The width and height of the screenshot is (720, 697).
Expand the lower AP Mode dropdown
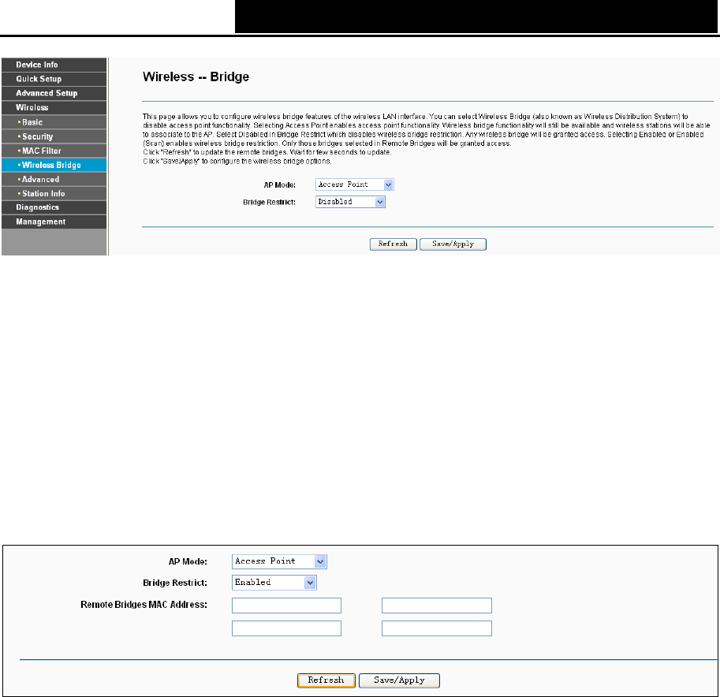pyautogui.click(x=279, y=561)
